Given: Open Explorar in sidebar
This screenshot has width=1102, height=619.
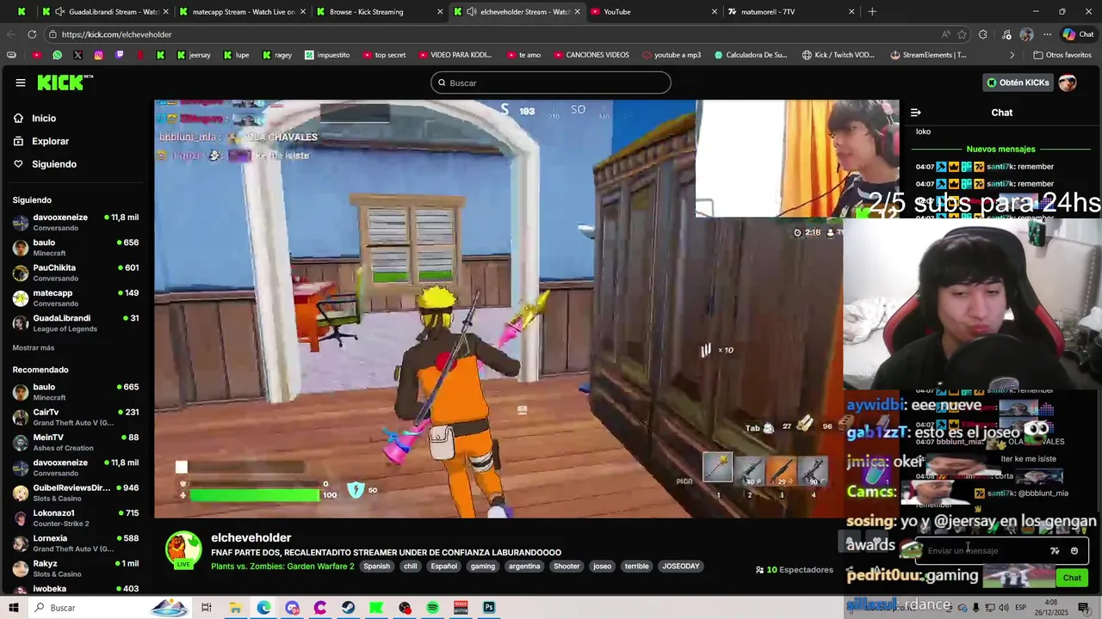Looking at the screenshot, I should point(50,141).
